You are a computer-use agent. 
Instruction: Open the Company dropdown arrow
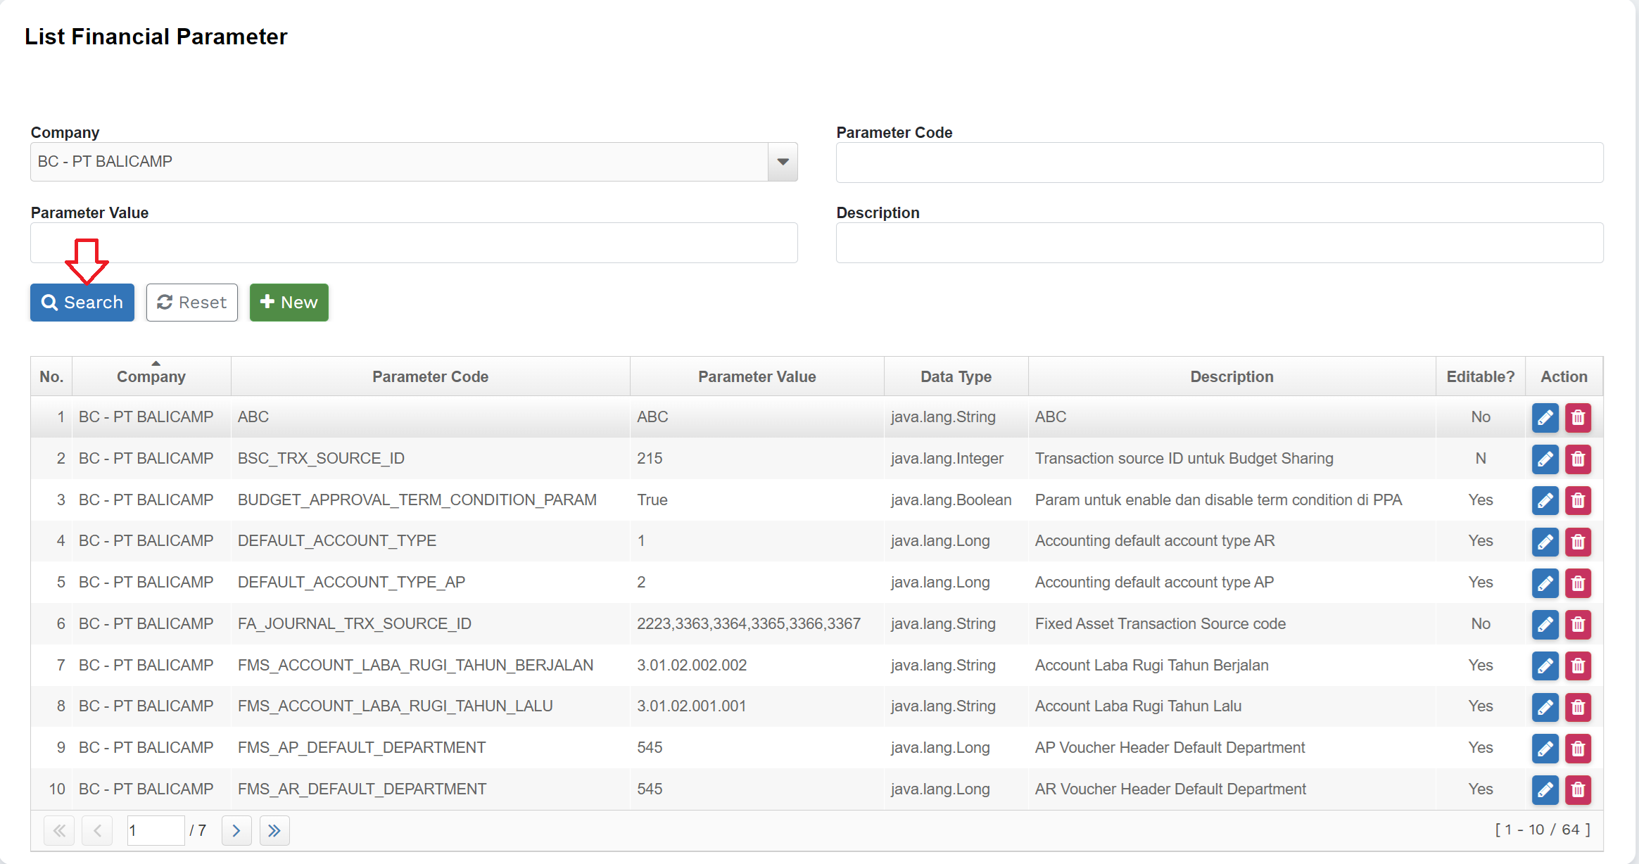(x=783, y=162)
